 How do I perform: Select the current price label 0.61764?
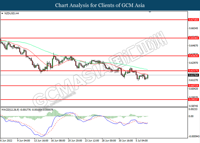(x=193, y=75)
